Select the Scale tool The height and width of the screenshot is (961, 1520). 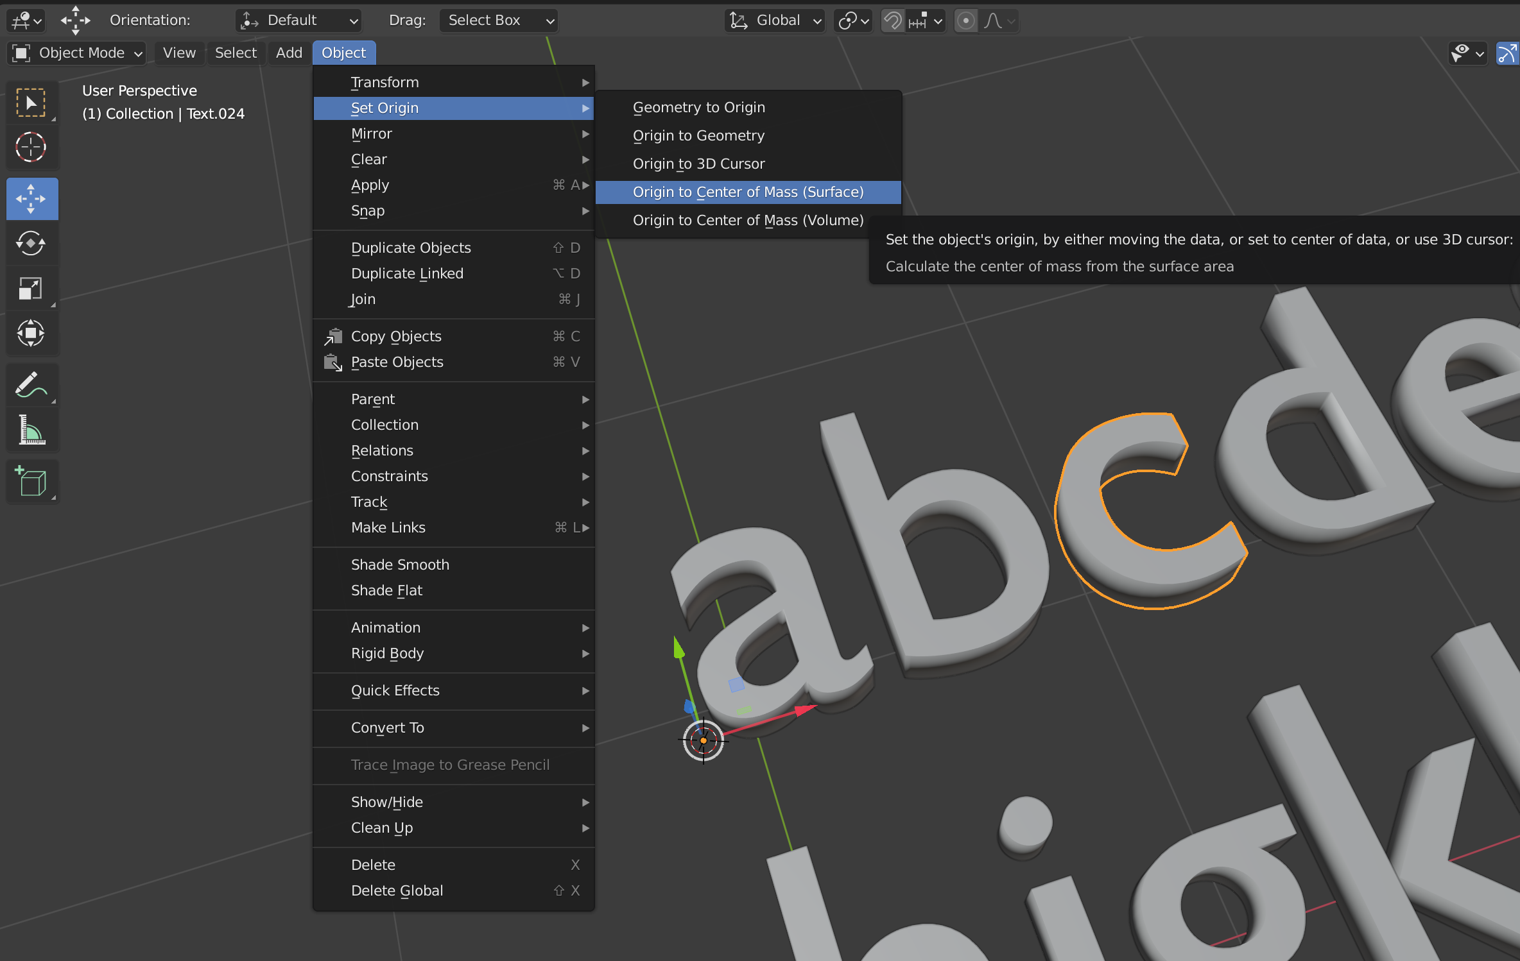31,289
